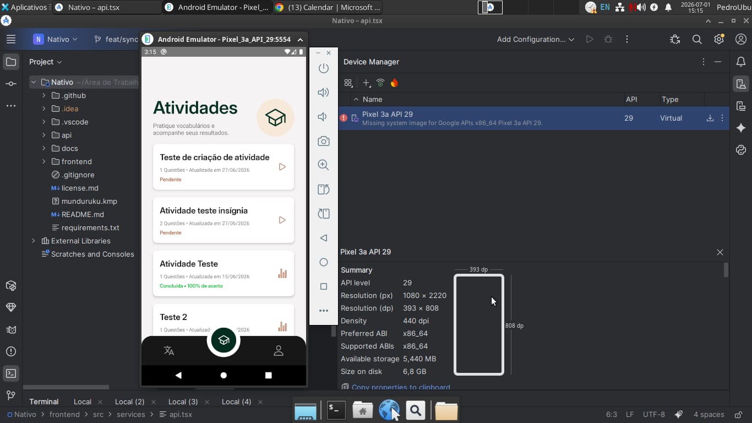Open the IDE main hamburger menu
This screenshot has height=423, width=752.
[11, 39]
